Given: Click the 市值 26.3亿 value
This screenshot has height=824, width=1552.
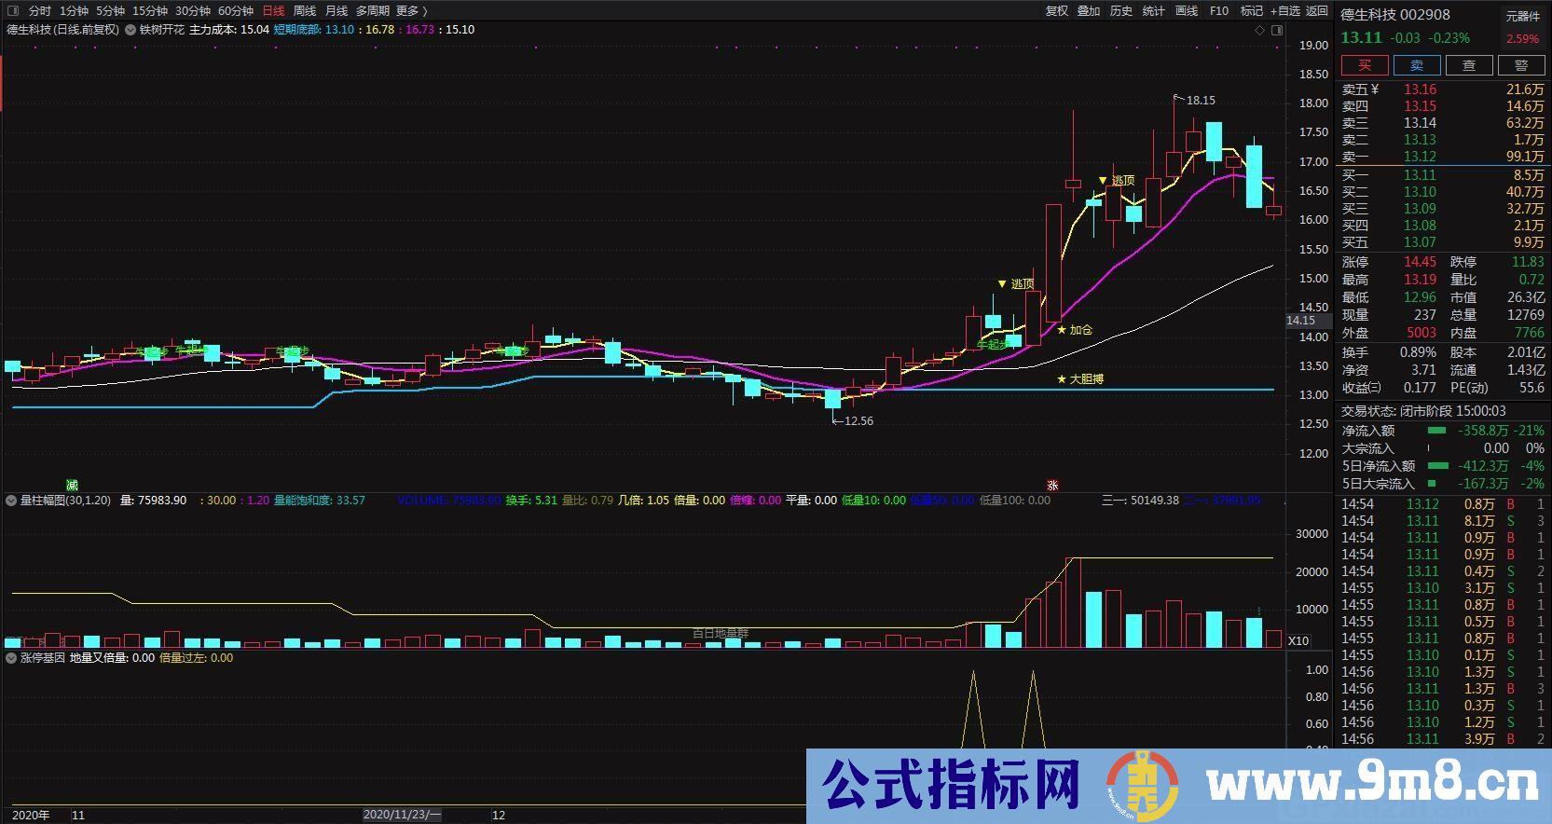Looking at the screenshot, I should pos(1526,297).
